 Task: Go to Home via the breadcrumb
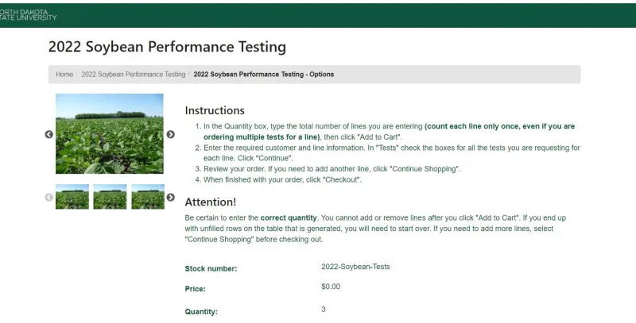click(x=64, y=75)
